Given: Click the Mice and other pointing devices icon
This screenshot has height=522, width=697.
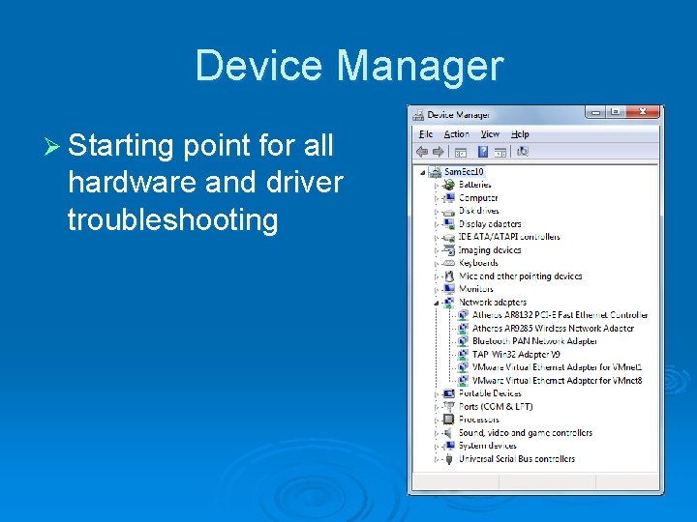Looking at the screenshot, I should (449, 276).
